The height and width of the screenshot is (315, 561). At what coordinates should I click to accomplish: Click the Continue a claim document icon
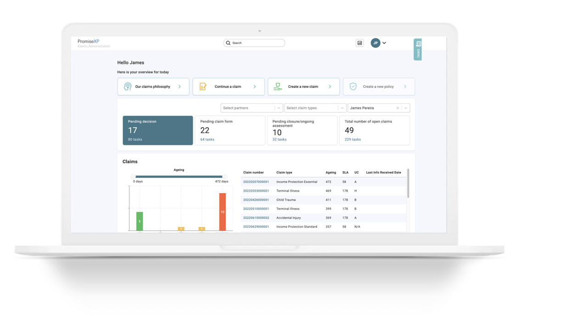click(203, 87)
